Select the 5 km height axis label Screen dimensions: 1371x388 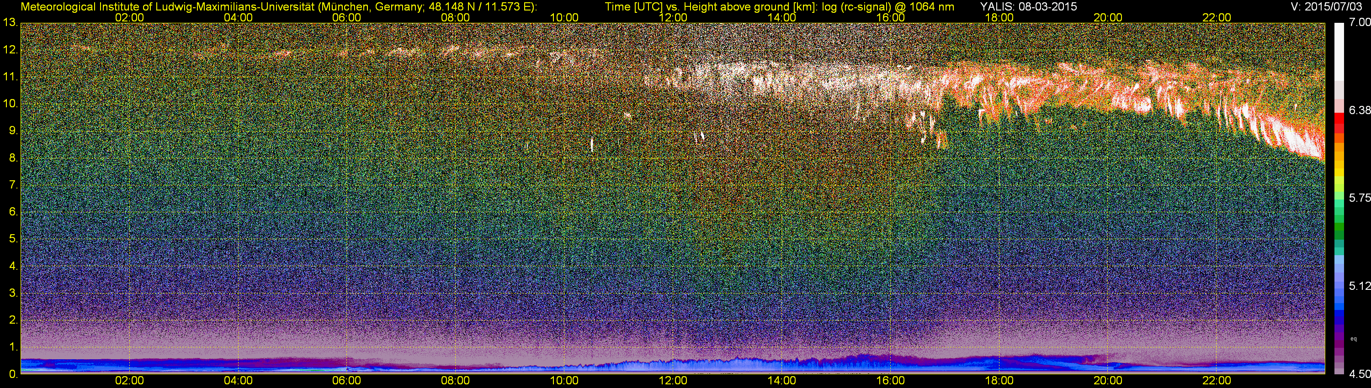point(13,239)
